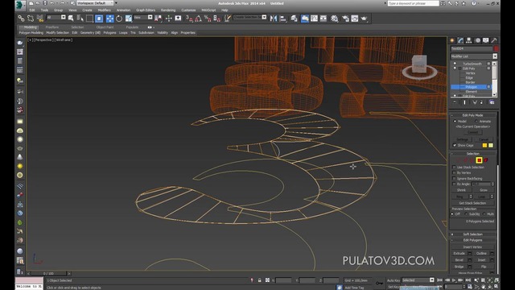Select Preview Selection SubObj radio button
Viewport: 515px width, 290px height.
[x=466, y=214]
